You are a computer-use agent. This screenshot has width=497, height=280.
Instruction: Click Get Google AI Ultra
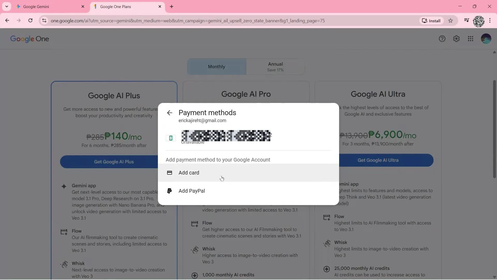pyautogui.click(x=378, y=160)
